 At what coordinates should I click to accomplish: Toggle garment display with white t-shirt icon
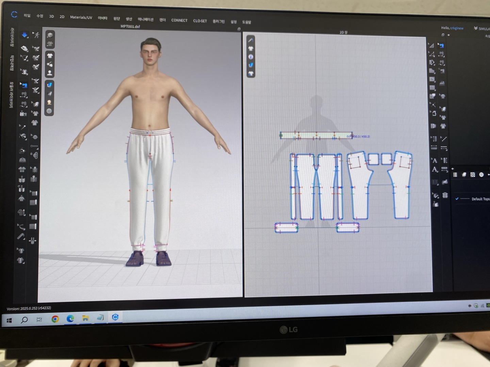pyautogui.click(x=50, y=56)
